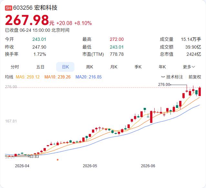Click the 2026-06 date axis label
Image resolution: width=206 pixels, height=188 pixels.
[148, 166]
